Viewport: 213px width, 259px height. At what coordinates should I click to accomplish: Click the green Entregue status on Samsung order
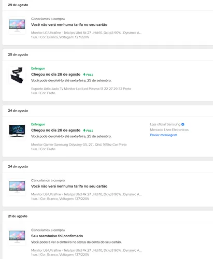38,124
